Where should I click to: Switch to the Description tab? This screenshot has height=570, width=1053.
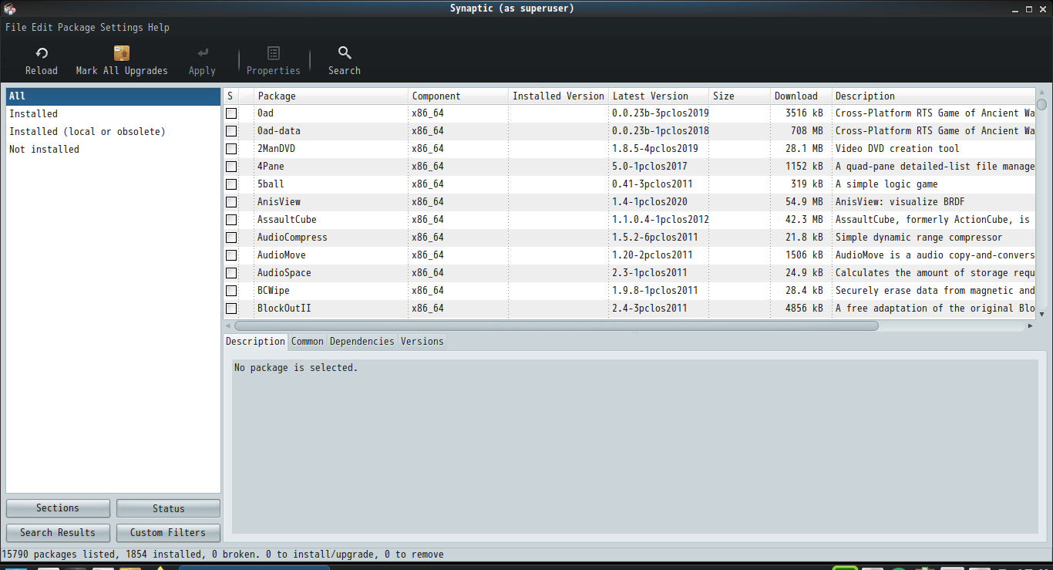pos(255,342)
